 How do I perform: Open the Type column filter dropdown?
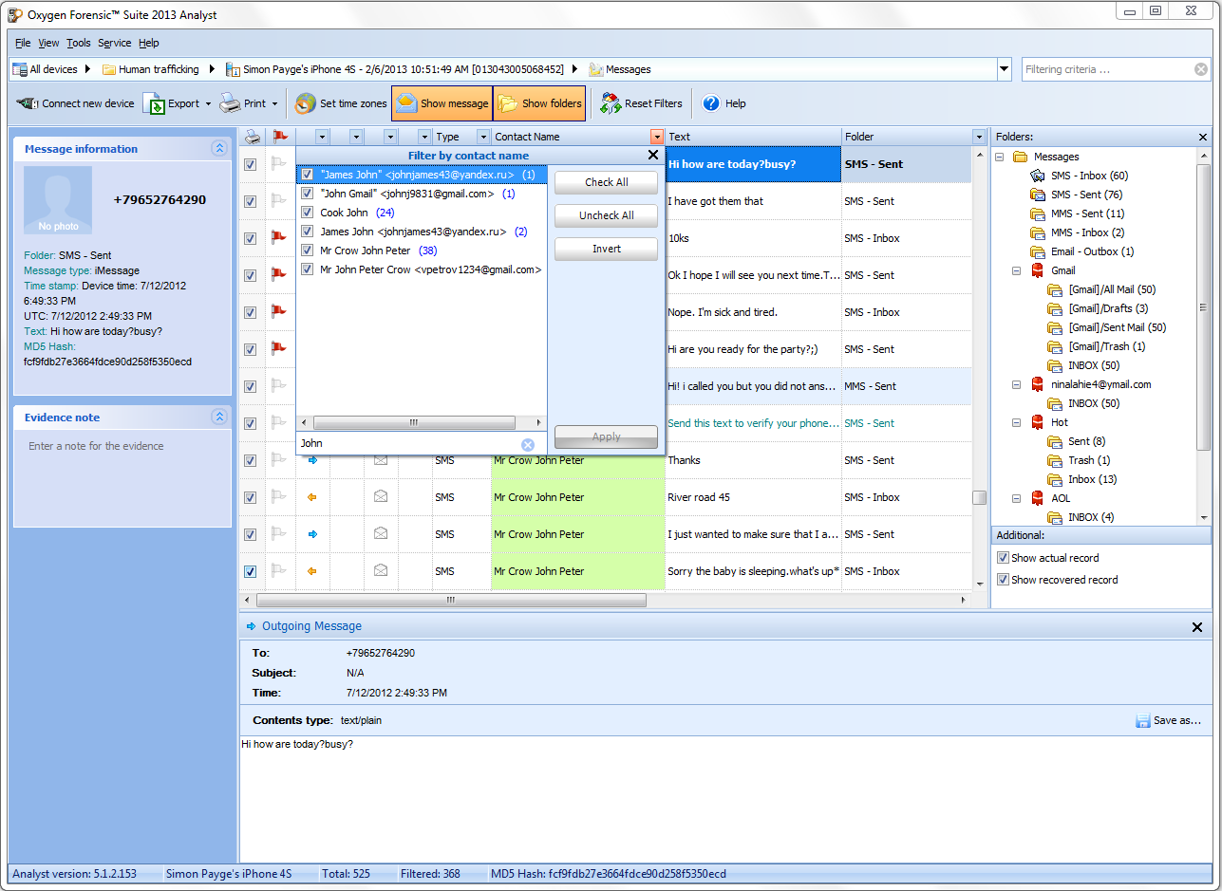click(483, 137)
